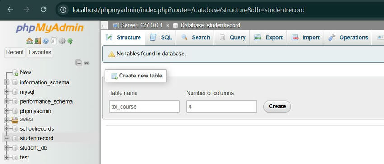This screenshot has height=164, width=384.
Task: Expand the schoolrecords database node
Action: pos(7,128)
